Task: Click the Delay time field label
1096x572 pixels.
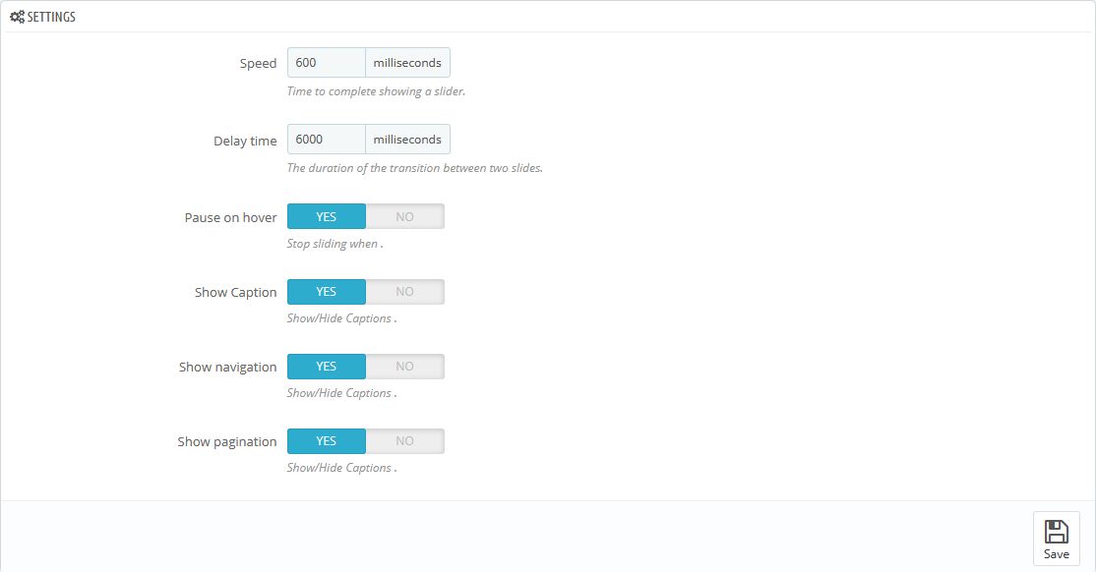Action: (x=245, y=141)
